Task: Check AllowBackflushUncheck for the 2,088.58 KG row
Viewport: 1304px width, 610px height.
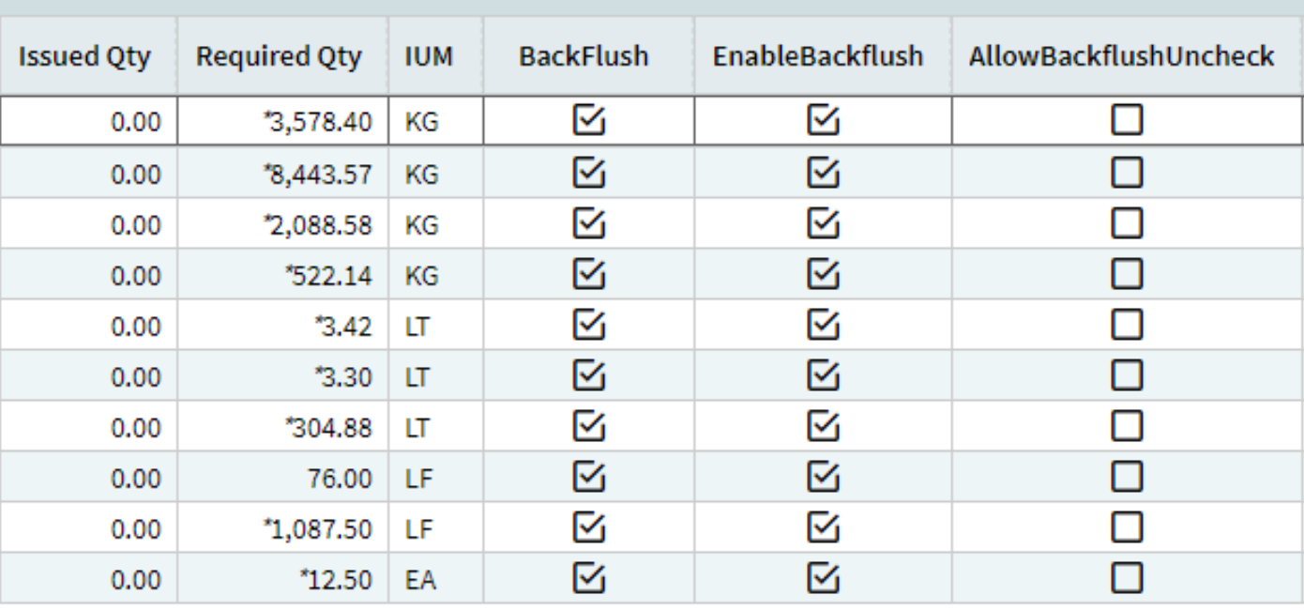Action: pos(1127,222)
